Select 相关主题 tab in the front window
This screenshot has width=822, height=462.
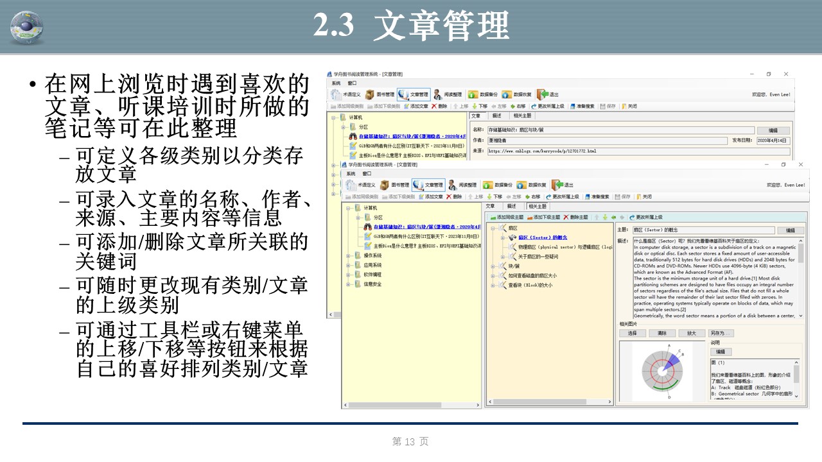(537, 207)
